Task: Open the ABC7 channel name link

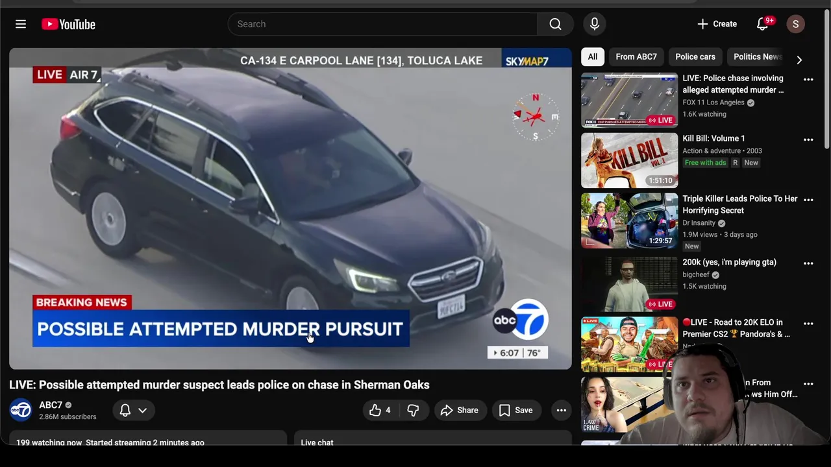Action: pyautogui.click(x=51, y=405)
